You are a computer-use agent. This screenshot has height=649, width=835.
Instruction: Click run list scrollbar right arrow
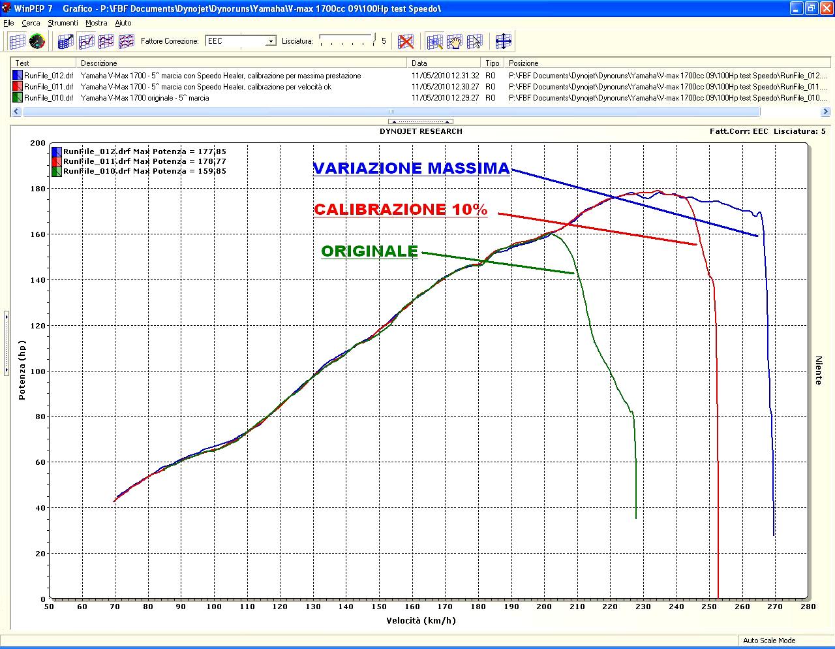[x=825, y=112]
